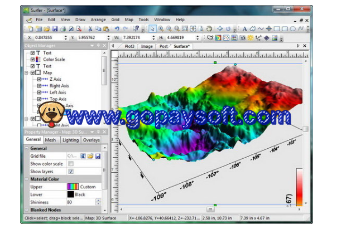
Task: Select the Ellipse drawing tool
Action: click(x=293, y=29)
